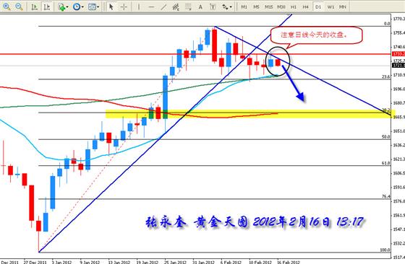Image resolution: width=405 pixels, height=264 pixels.
Task: Select the cursor arrow tool
Action: pyautogui.click(x=111, y=7)
